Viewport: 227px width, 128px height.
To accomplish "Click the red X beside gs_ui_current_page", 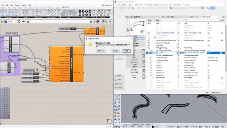I will click(149, 43).
